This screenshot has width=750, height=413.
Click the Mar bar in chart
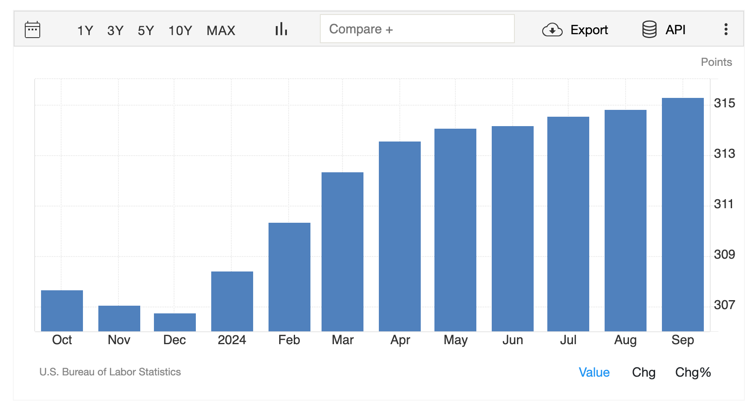point(343,252)
